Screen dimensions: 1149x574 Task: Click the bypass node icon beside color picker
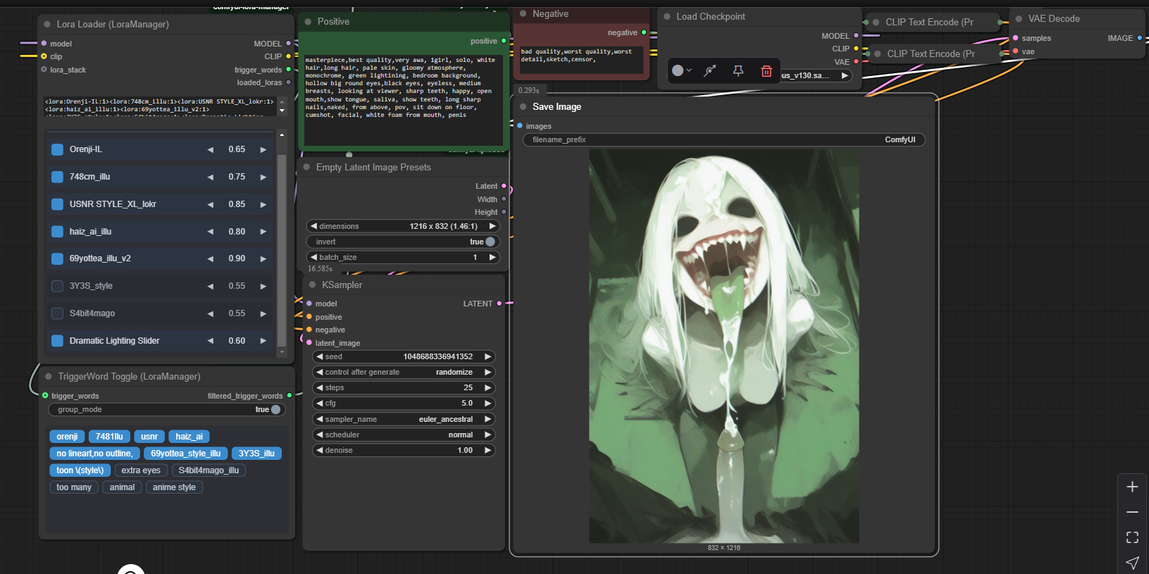point(710,70)
